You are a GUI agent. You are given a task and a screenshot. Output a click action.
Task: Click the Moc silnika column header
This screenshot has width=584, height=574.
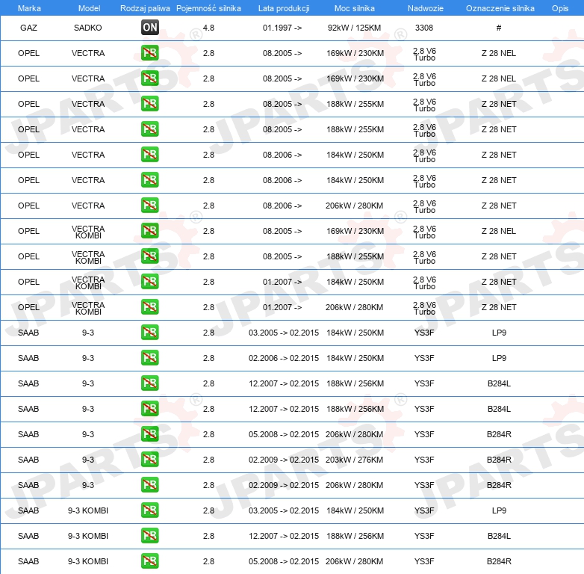click(x=354, y=8)
